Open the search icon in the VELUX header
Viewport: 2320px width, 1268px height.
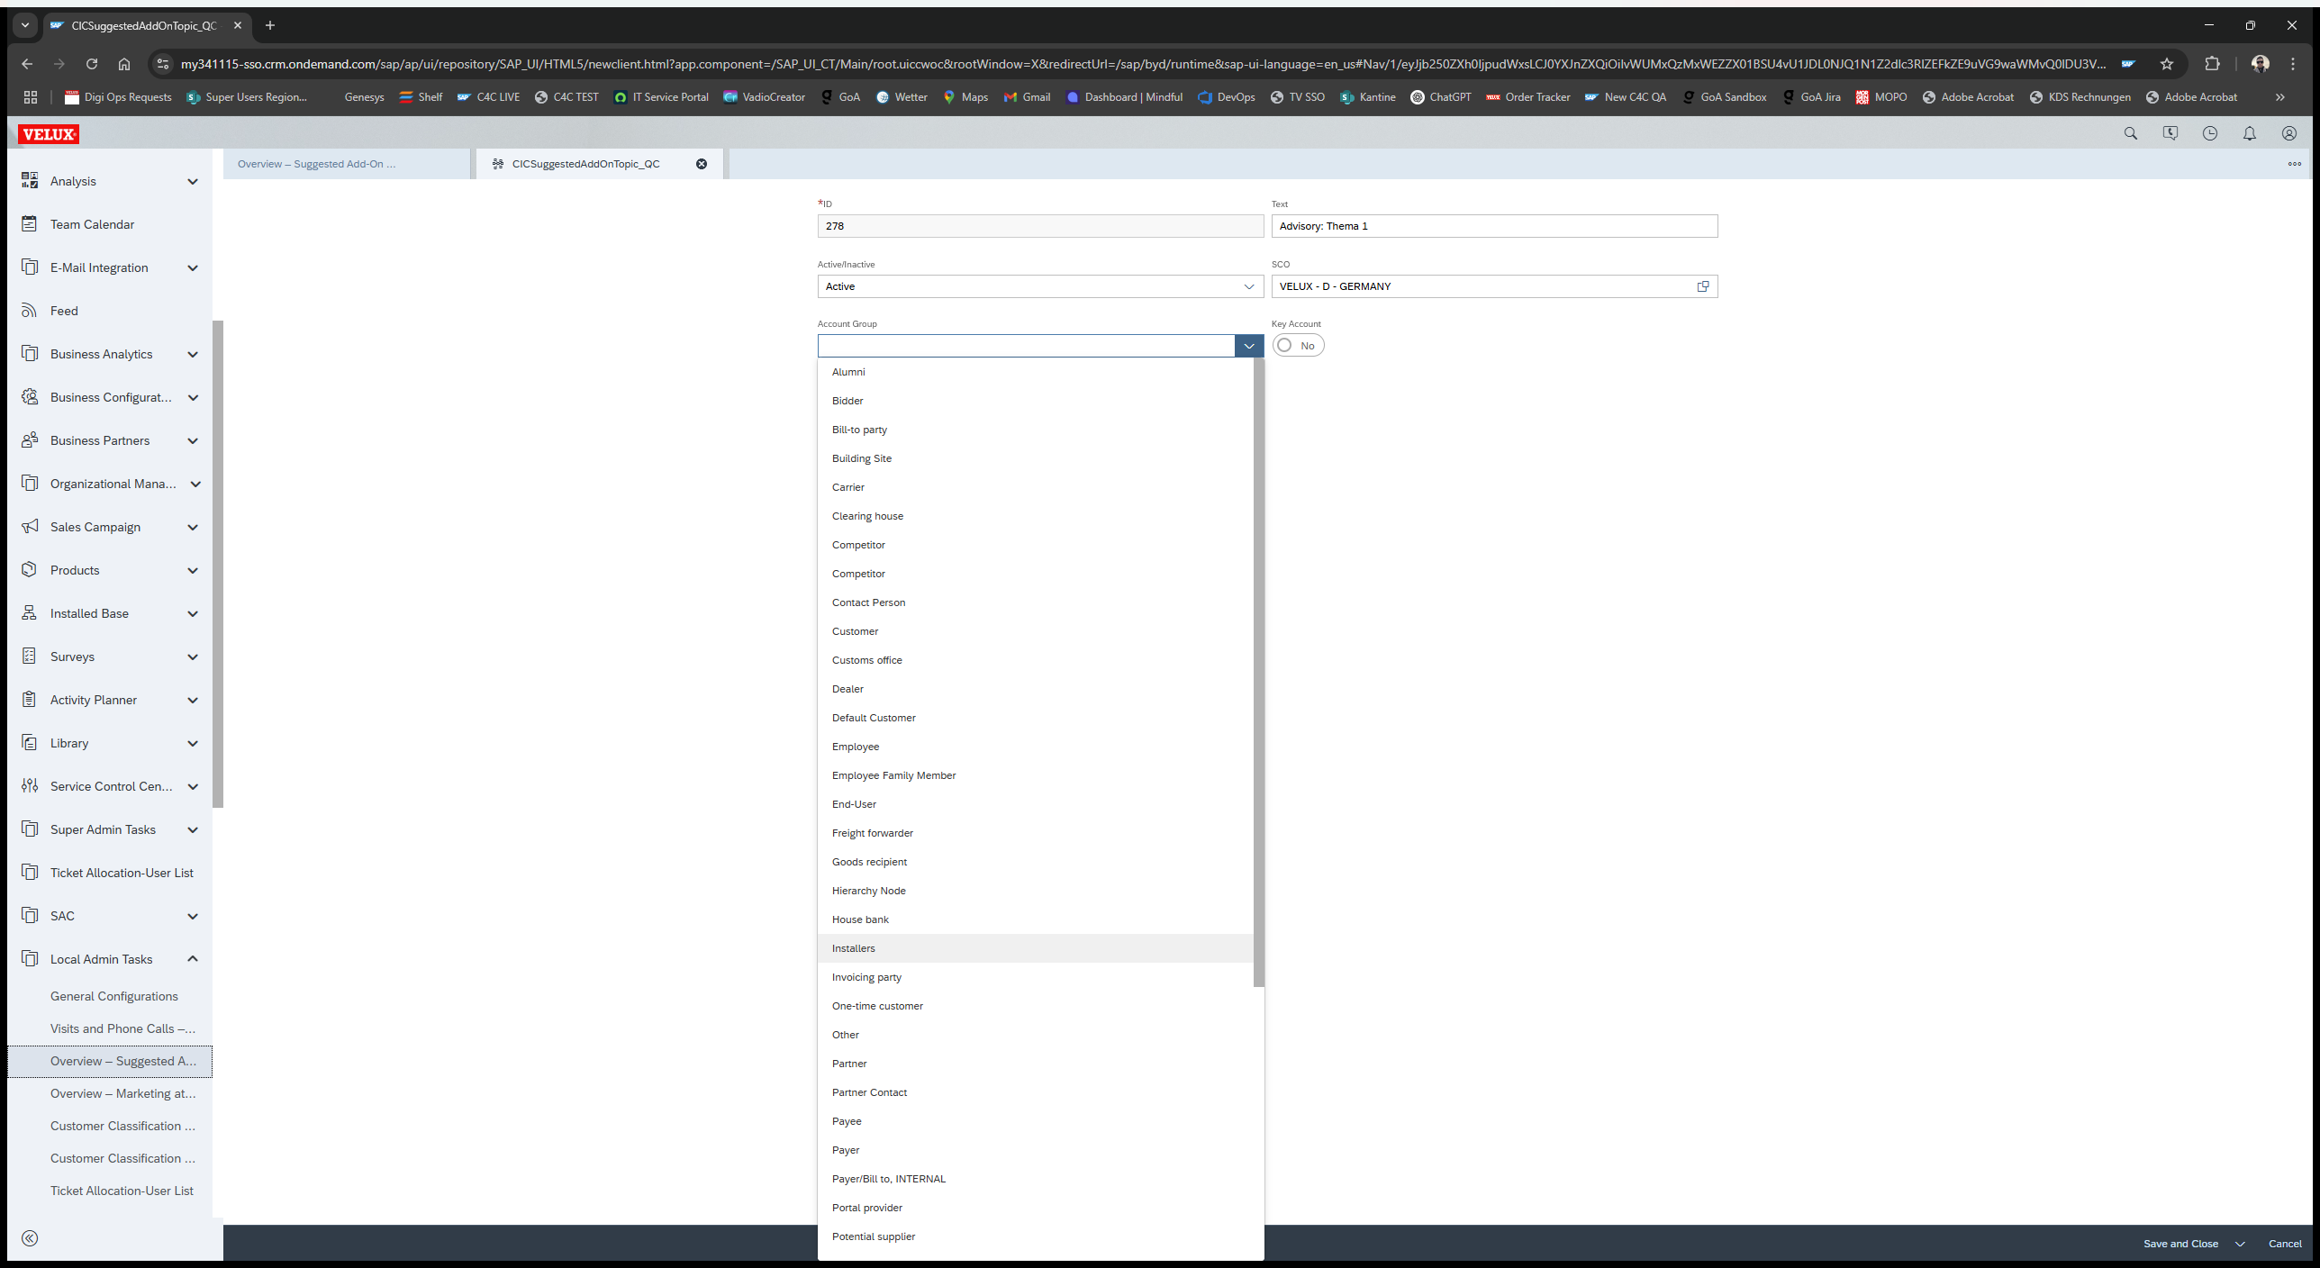[x=2130, y=133]
